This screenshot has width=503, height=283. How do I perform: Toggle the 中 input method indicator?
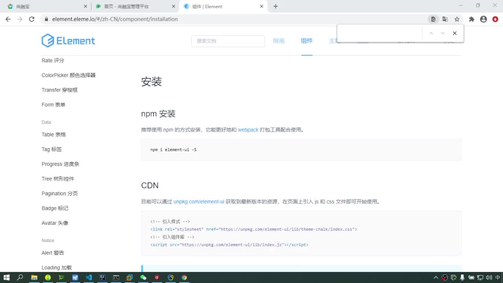(497, 277)
